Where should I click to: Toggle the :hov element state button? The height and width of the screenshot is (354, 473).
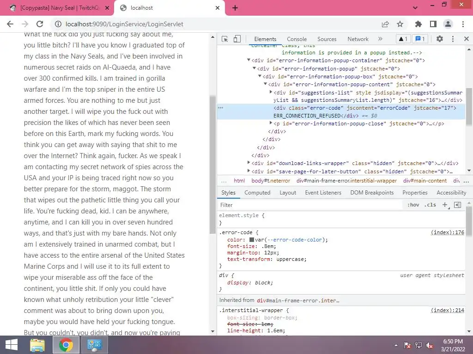click(x=413, y=205)
